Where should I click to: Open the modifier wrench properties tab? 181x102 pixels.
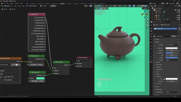(x=151, y=49)
